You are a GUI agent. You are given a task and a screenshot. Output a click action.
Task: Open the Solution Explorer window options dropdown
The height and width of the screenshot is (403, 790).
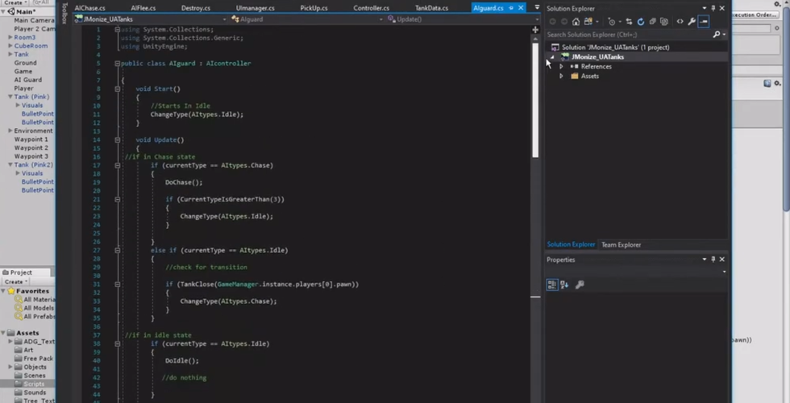pyautogui.click(x=705, y=8)
